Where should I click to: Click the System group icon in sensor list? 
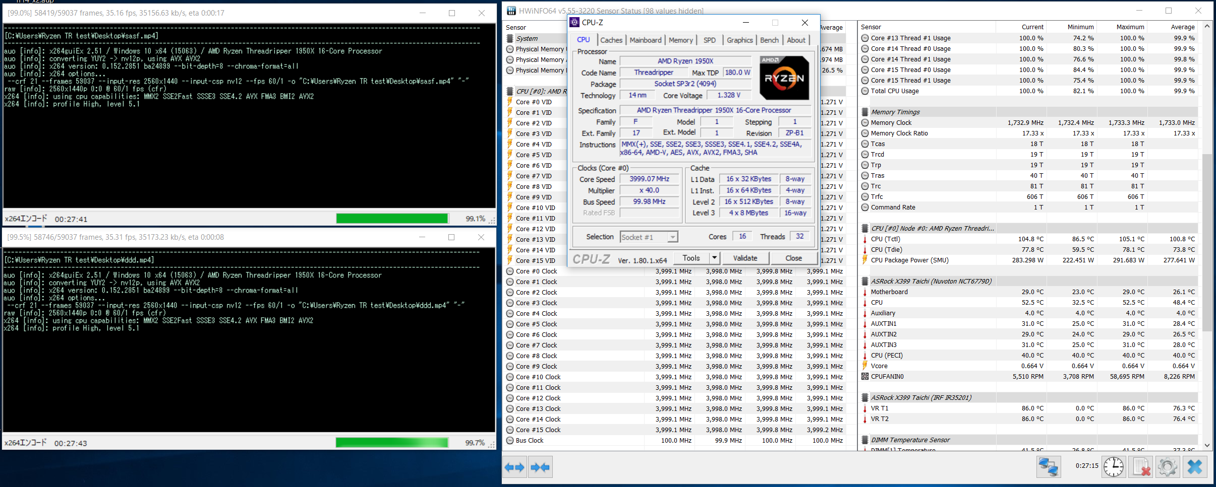pyautogui.click(x=510, y=38)
